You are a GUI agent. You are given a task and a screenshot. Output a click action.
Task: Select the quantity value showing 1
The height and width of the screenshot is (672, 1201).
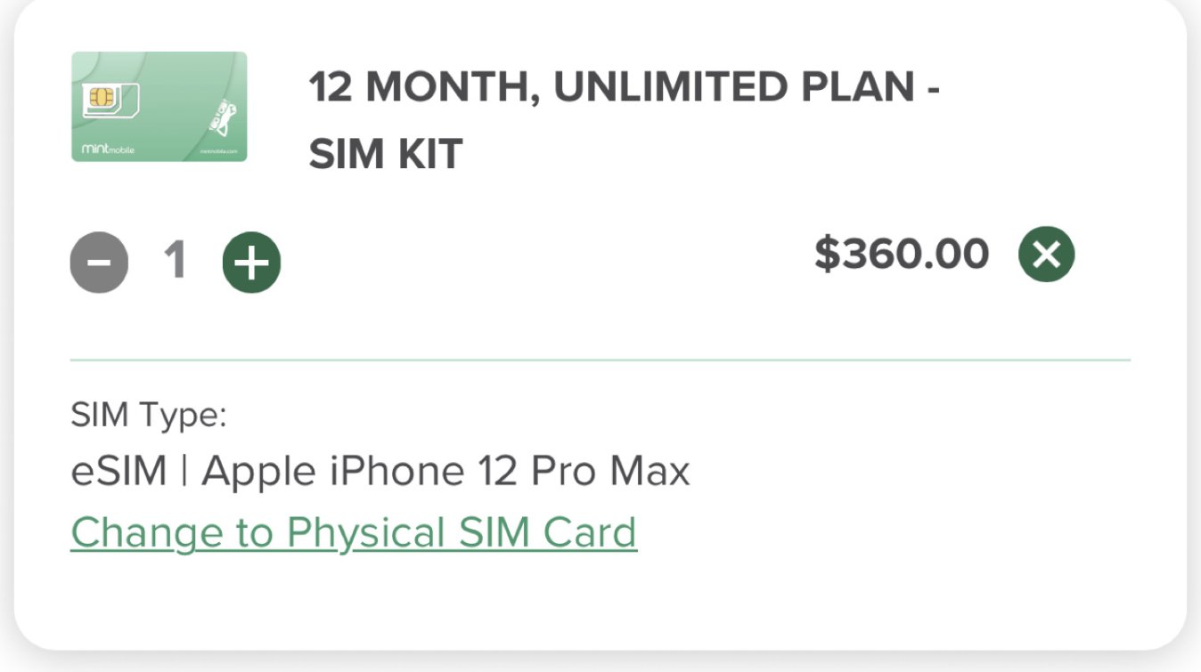(174, 259)
